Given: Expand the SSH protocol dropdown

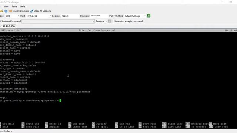Looking at the screenshot, I should pyautogui.click(x=19, y=16).
